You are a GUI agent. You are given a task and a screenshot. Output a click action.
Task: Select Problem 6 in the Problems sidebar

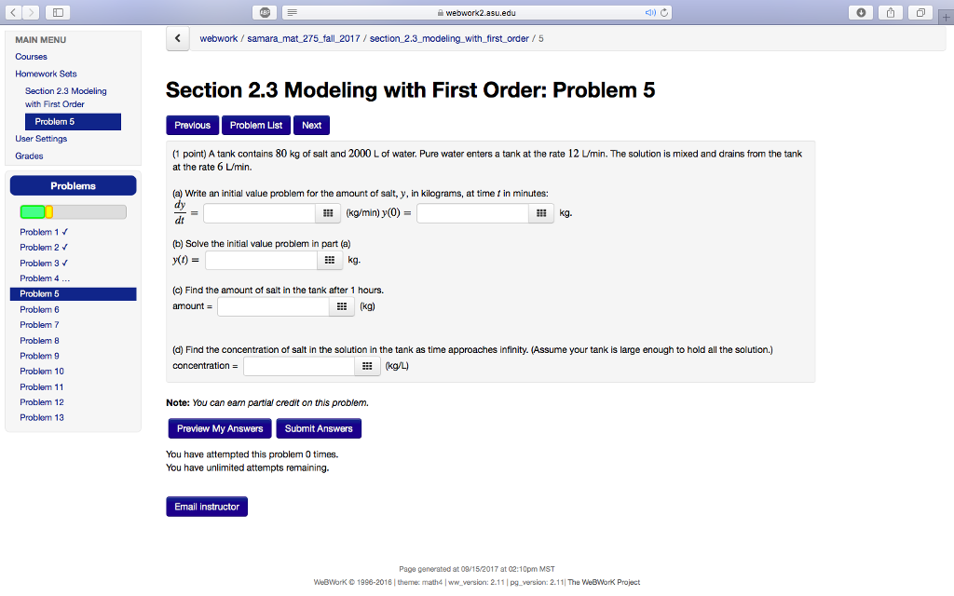coord(41,308)
